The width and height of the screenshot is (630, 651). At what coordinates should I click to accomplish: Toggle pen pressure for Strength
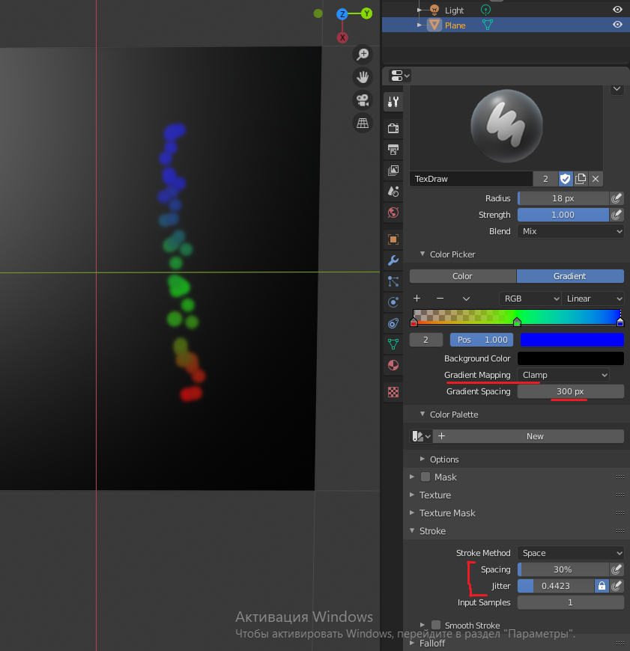(x=617, y=215)
